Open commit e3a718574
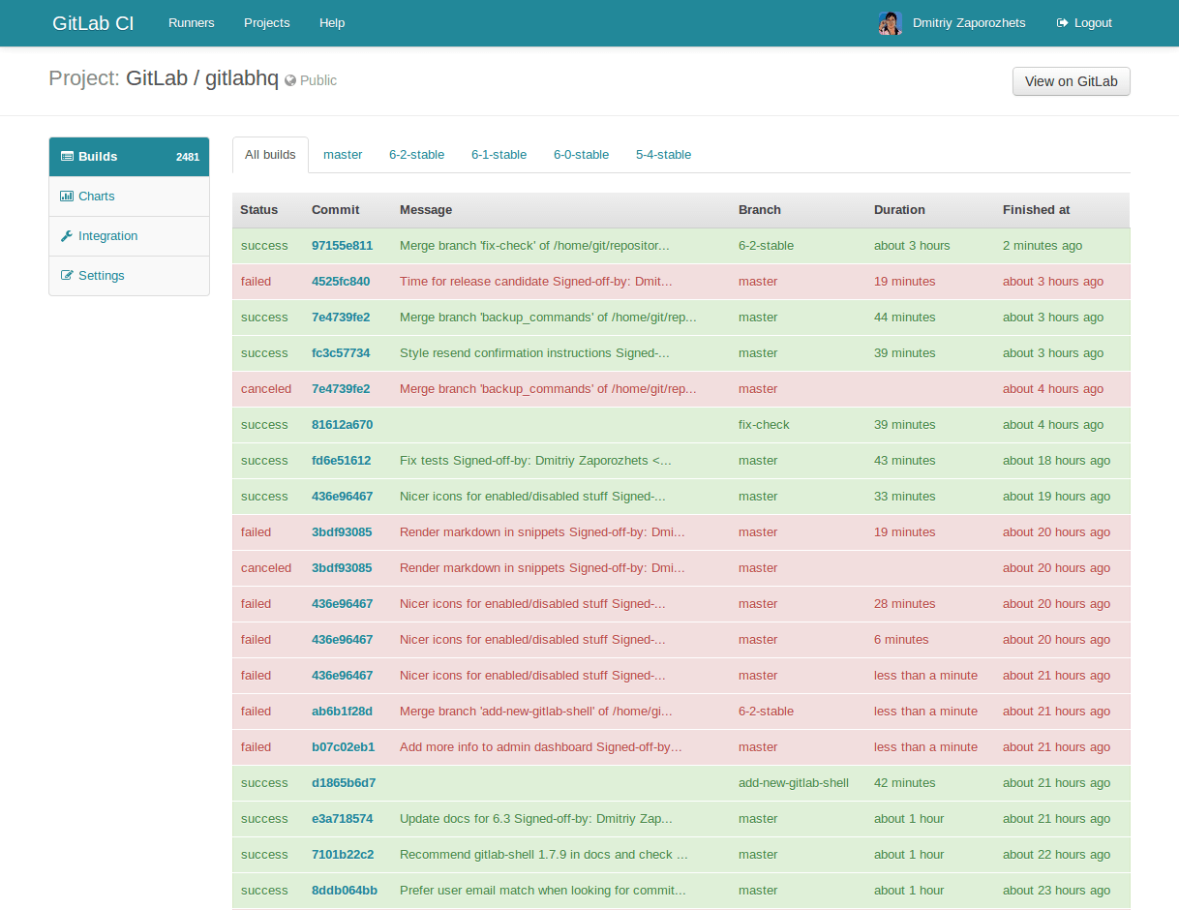This screenshot has height=910, width=1179. pos(342,819)
